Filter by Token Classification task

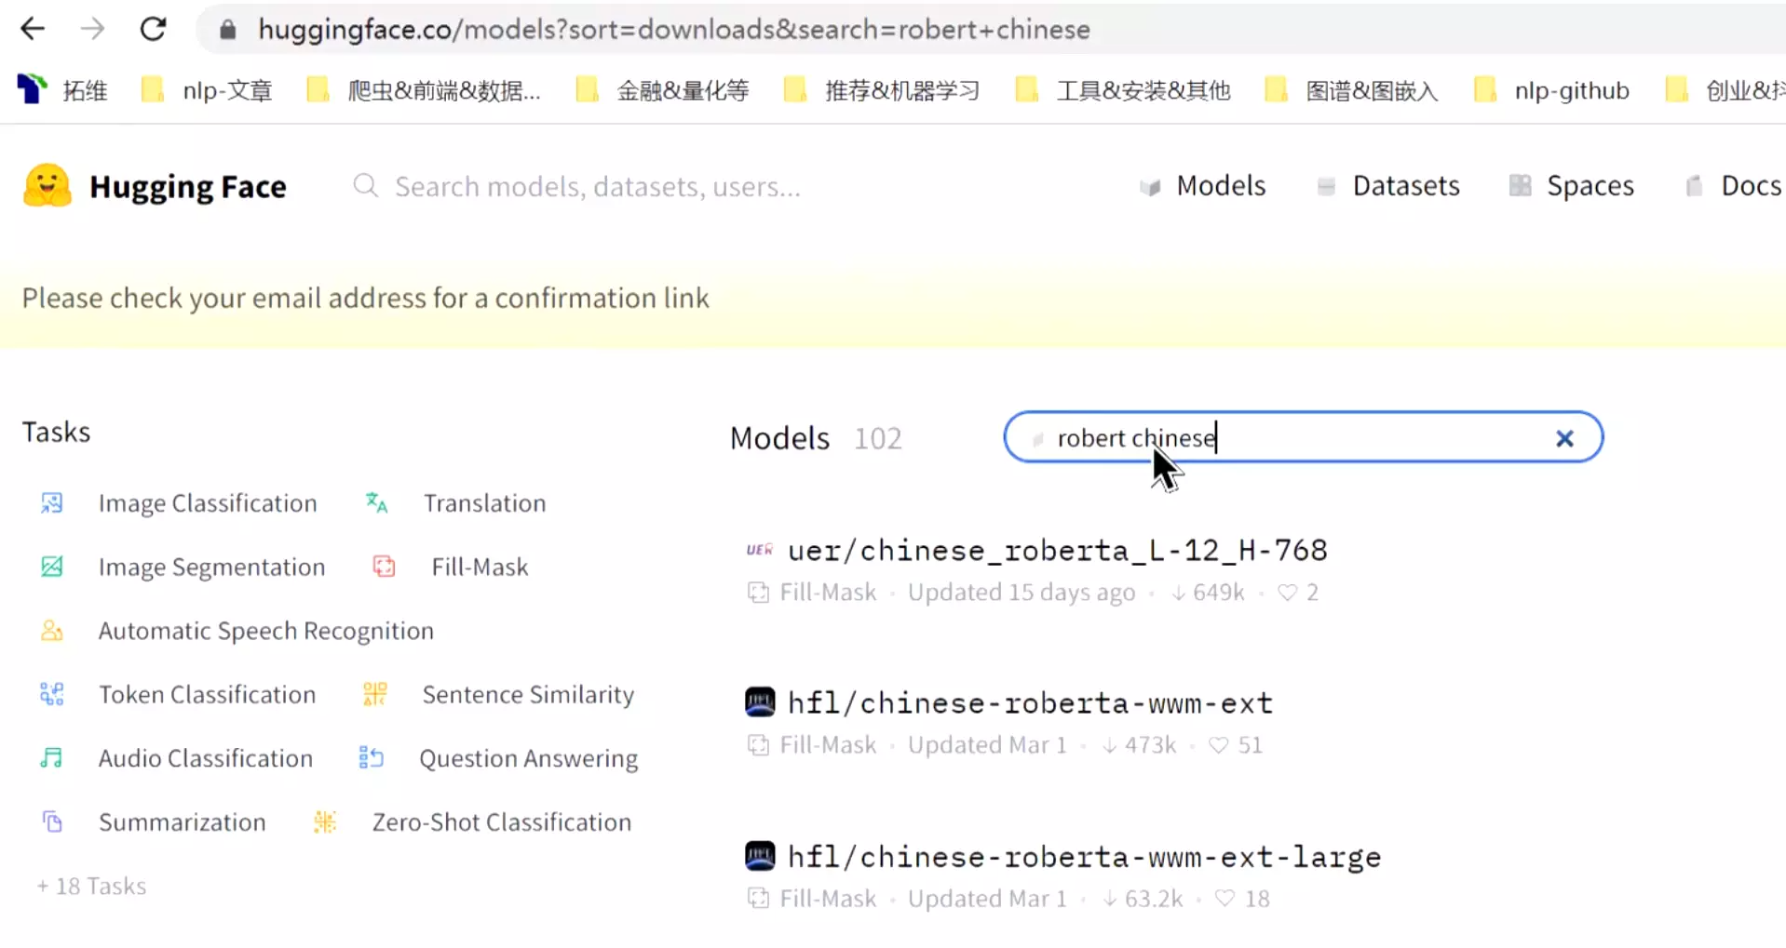[x=208, y=694]
